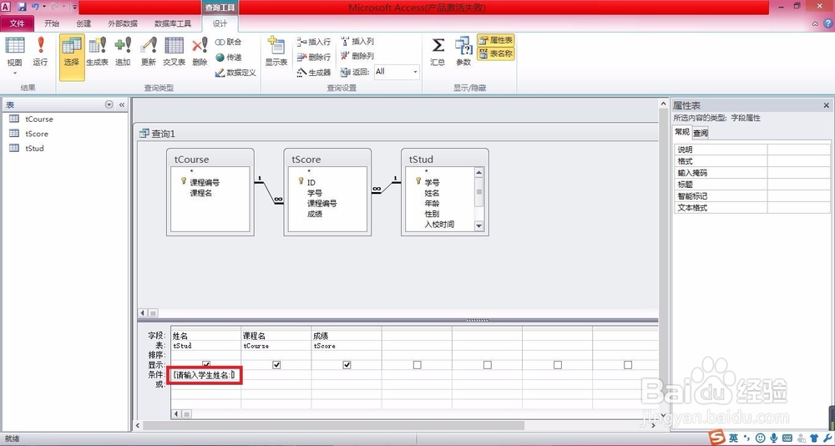Collapse the navigation pane with double chevron
This screenshot has width=835, height=446.
pyautogui.click(x=122, y=104)
